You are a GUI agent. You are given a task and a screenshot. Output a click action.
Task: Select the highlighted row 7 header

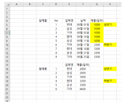(x=7, y=33)
